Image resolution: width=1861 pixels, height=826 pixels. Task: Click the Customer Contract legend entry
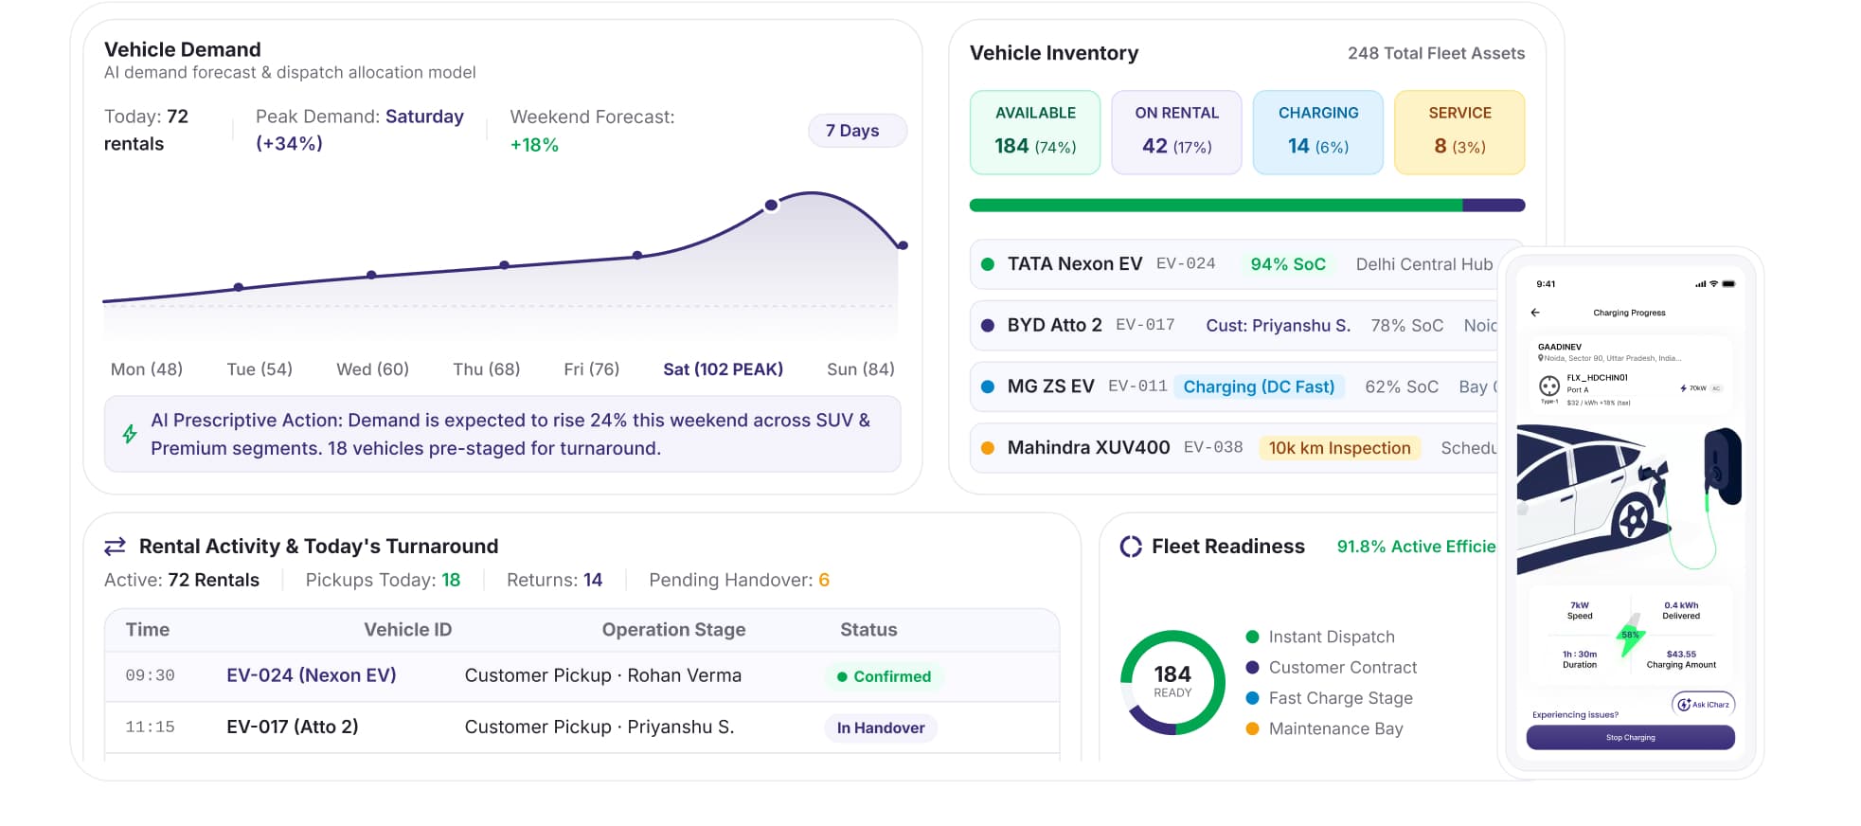tap(1332, 668)
